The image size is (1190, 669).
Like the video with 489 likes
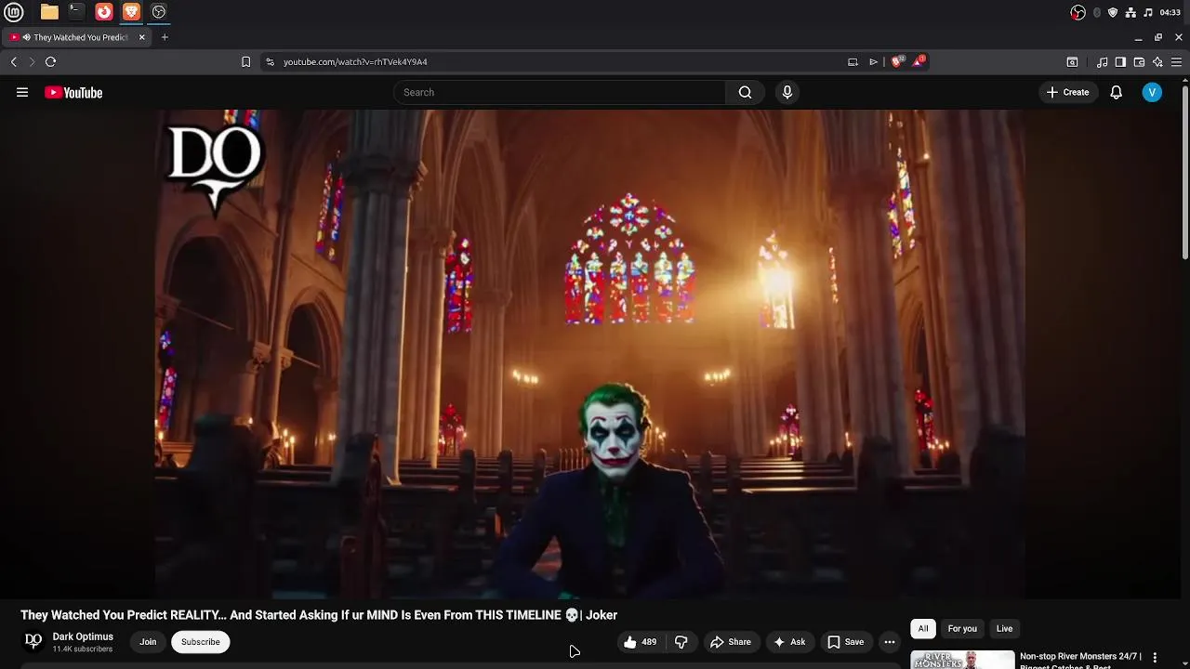click(x=641, y=642)
